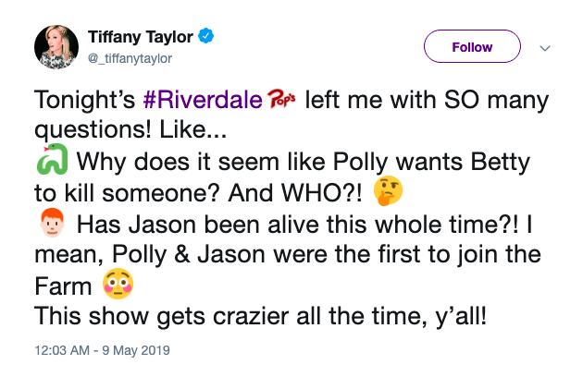Click the text 'questions! Like...'
Viewport: 583px width, 365px height.
[x=130, y=129]
